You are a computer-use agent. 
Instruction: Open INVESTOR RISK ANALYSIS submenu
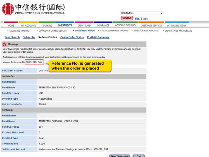[x=146, y=31]
